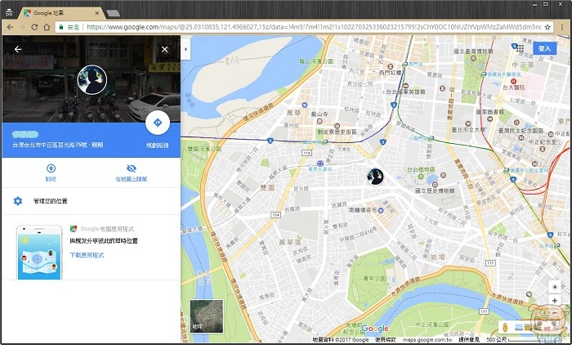Image resolution: width=572 pixels, height=345 pixels.
Task: Click the 萬華 train station icon
Action: [x=320, y=164]
